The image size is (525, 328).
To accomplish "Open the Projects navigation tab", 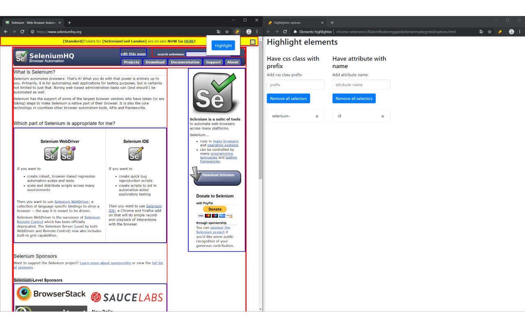I will pos(132,62).
